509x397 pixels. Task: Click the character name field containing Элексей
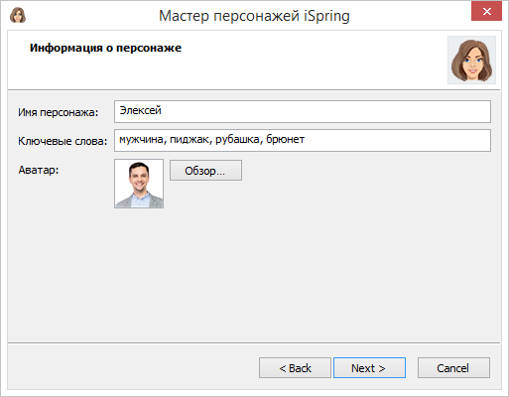[303, 111]
